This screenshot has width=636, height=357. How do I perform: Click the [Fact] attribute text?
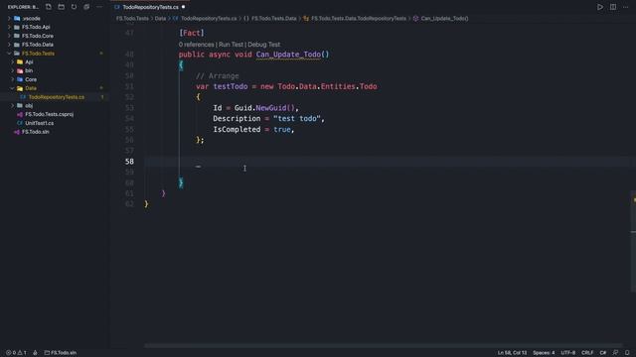tap(192, 33)
